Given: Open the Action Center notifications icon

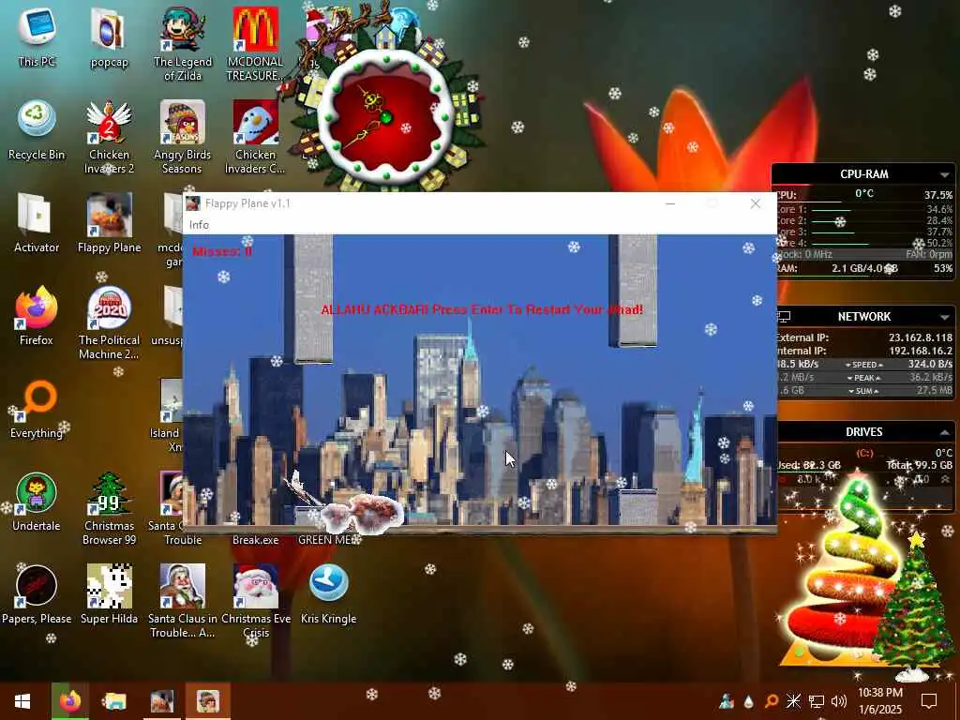Looking at the screenshot, I should click(x=929, y=701).
